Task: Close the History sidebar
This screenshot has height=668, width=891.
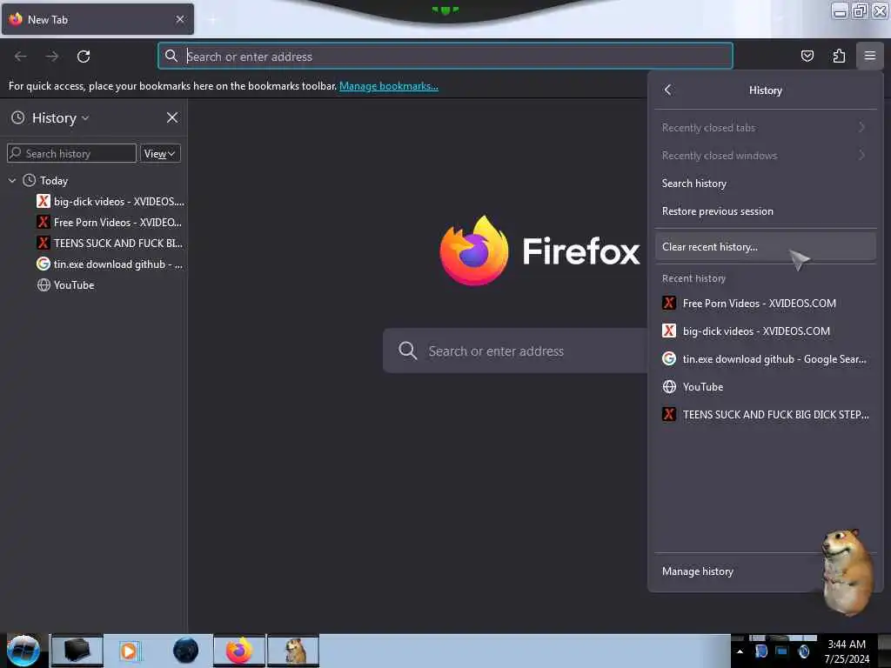Action: [x=172, y=117]
